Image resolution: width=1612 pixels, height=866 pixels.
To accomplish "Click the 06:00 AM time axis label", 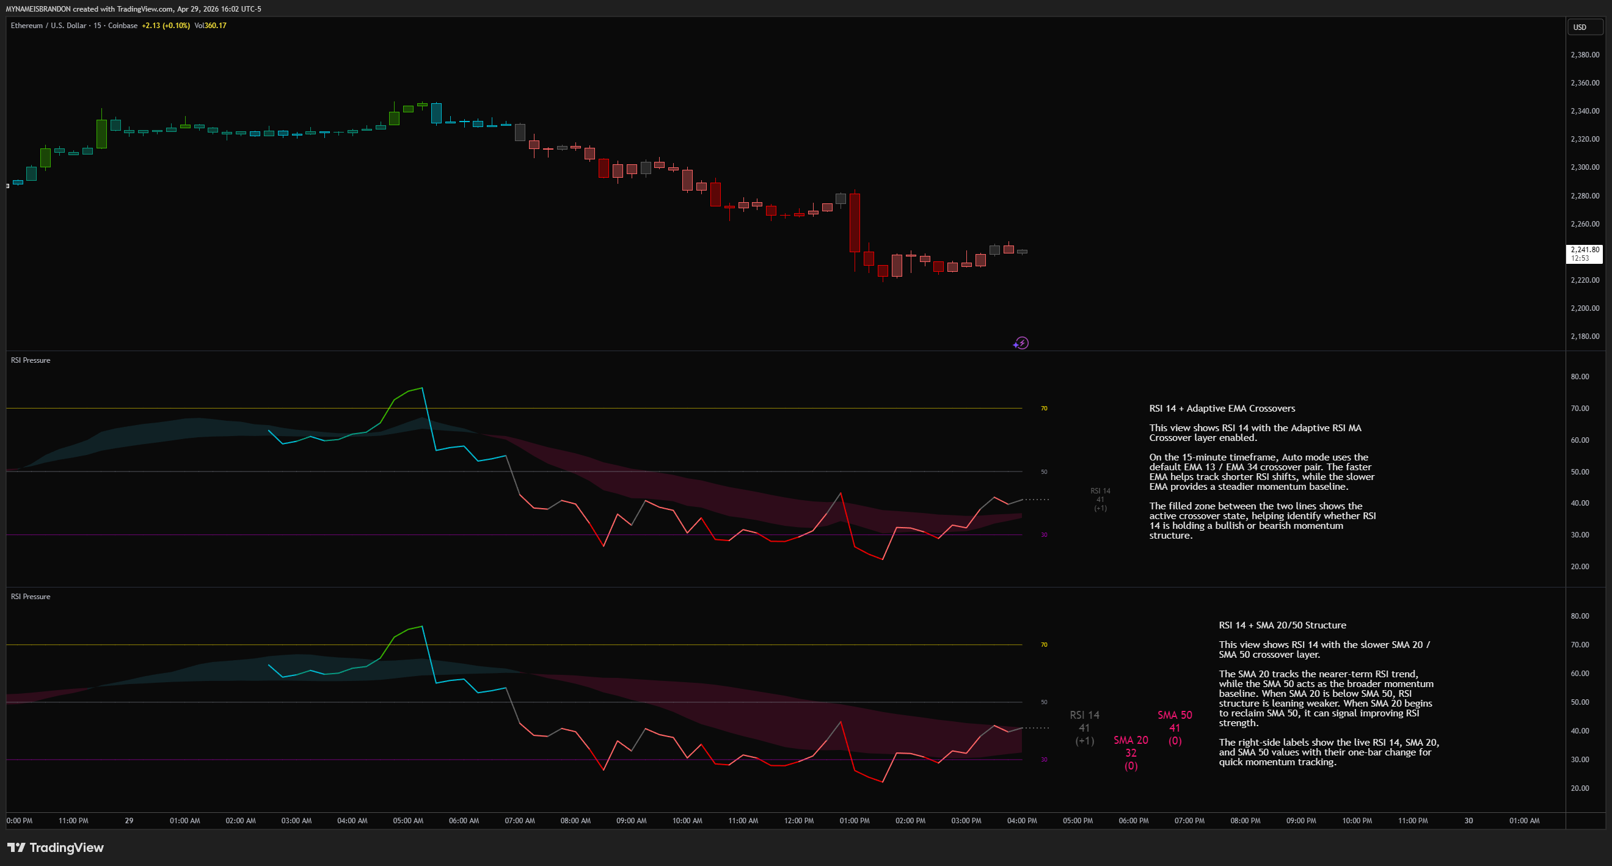I will point(464,821).
